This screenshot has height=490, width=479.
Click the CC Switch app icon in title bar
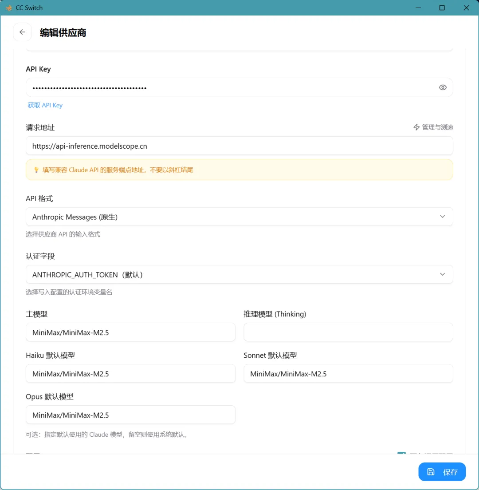pyautogui.click(x=9, y=8)
